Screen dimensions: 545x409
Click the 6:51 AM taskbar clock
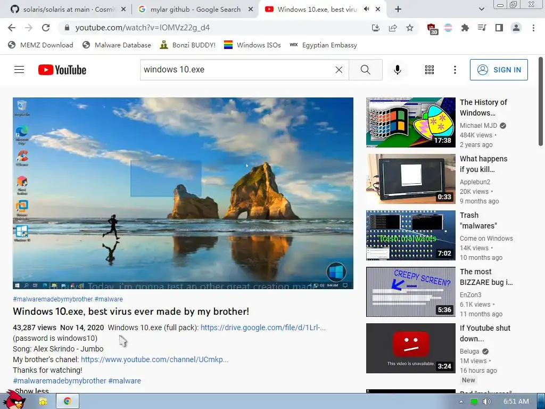pos(516,402)
